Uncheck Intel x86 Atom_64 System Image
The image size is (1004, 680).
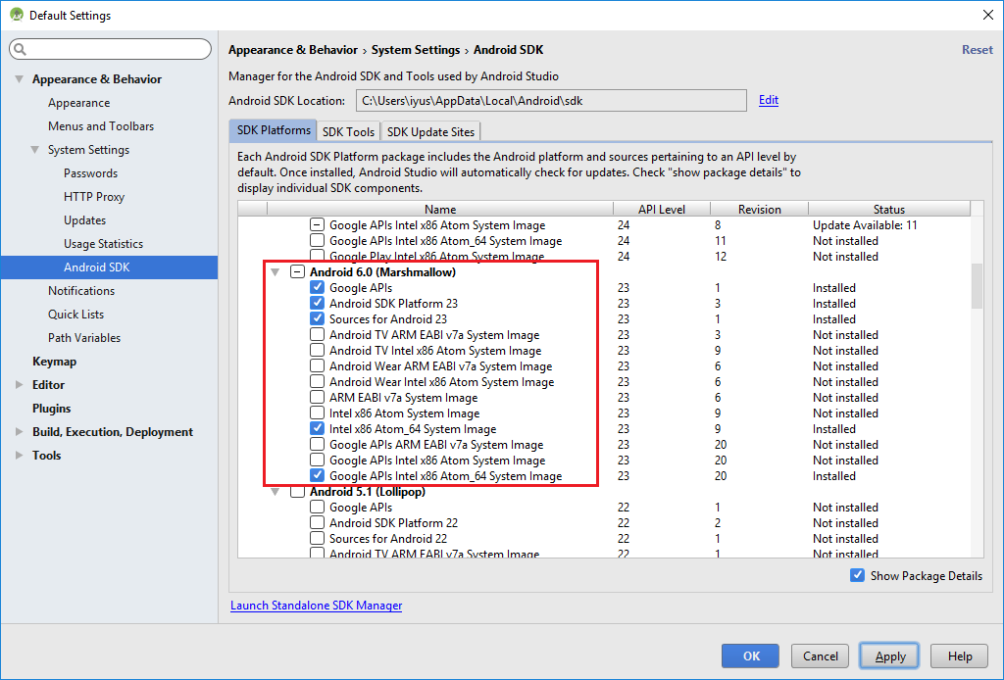317,428
